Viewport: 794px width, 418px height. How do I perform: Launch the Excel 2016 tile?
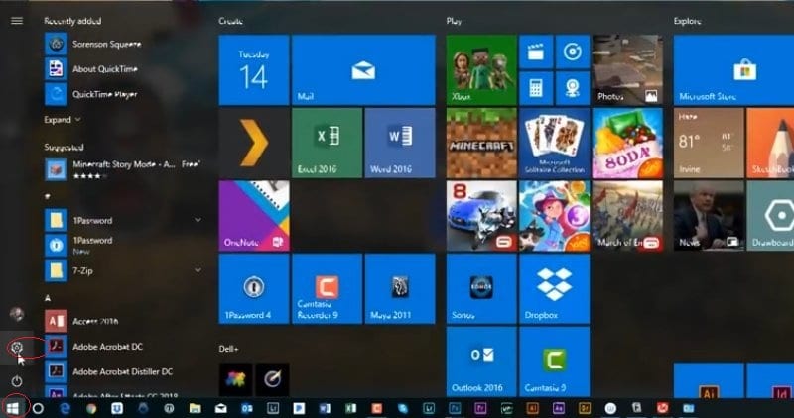[327, 143]
